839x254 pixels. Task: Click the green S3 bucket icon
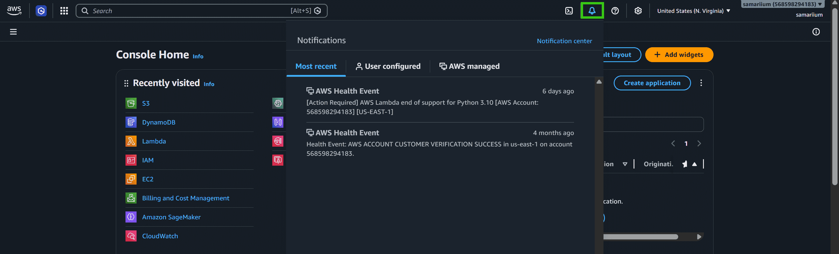[x=131, y=103]
